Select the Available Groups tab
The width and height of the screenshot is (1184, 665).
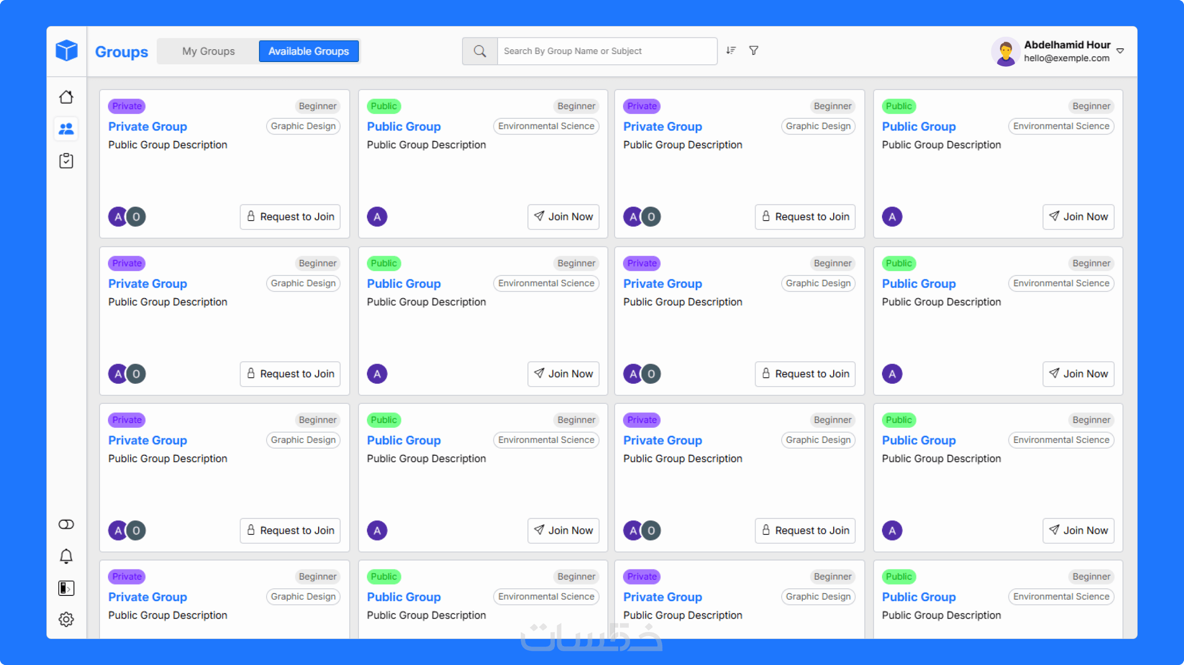pos(309,51)
